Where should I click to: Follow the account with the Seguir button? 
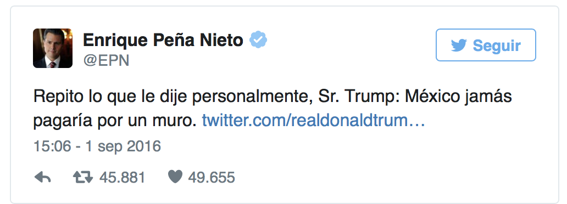coord(486,45)
